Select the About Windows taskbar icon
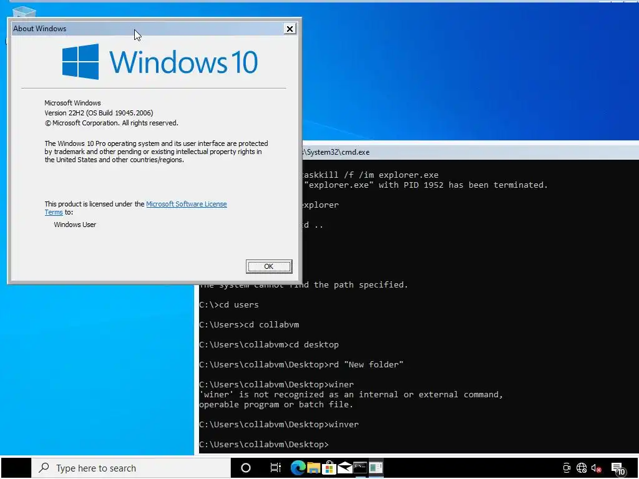 [x=376, y=468]
